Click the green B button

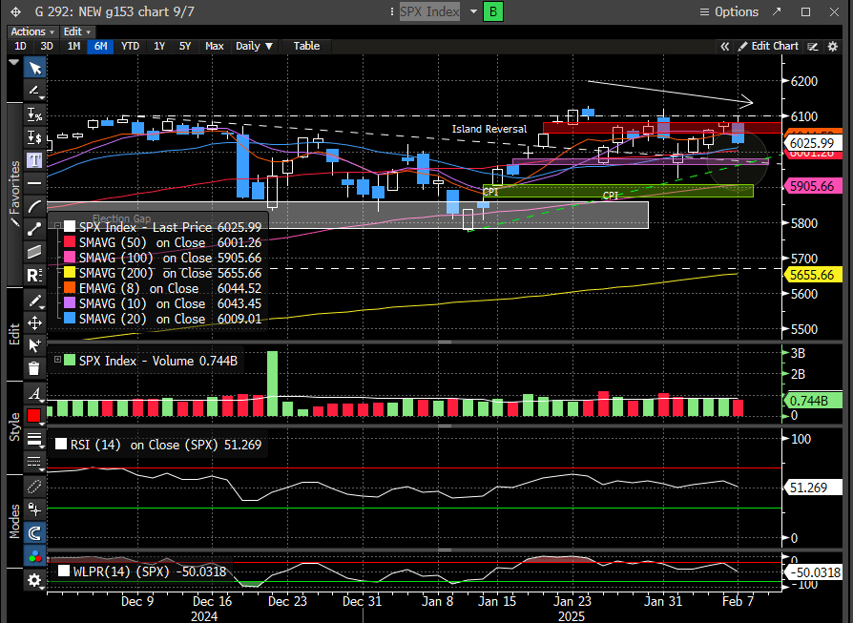[x=493, y=11]
